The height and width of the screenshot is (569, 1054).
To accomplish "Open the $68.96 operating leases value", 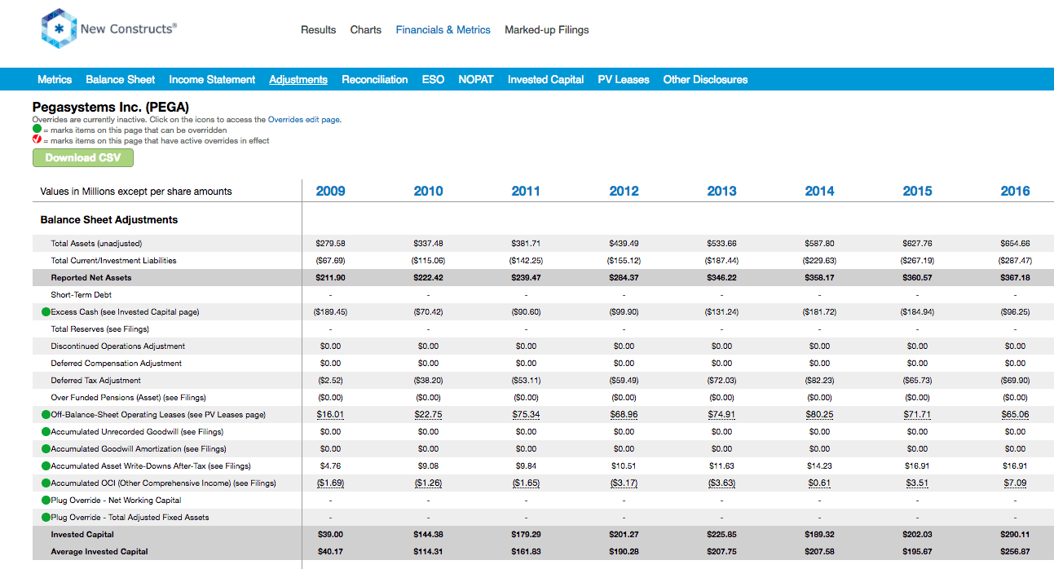I will 624,415.
